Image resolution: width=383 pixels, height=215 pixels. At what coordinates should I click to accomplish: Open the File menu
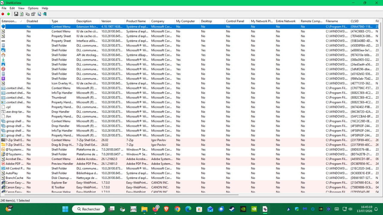4,8
